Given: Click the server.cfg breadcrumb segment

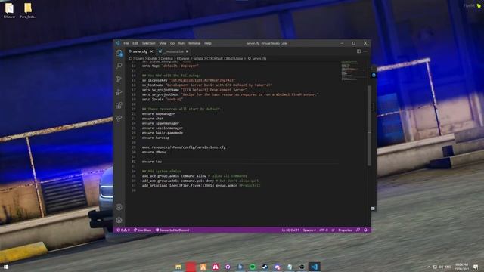Looking at the screenshot, I should [257, 59].
